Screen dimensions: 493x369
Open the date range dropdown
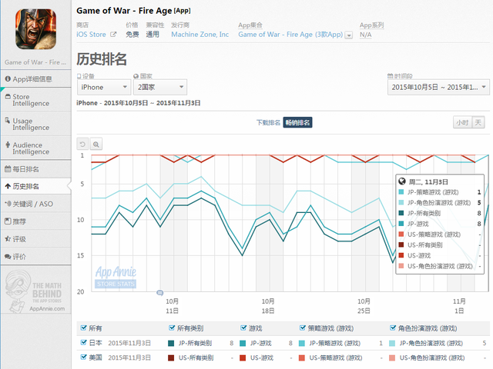[438, 87]
